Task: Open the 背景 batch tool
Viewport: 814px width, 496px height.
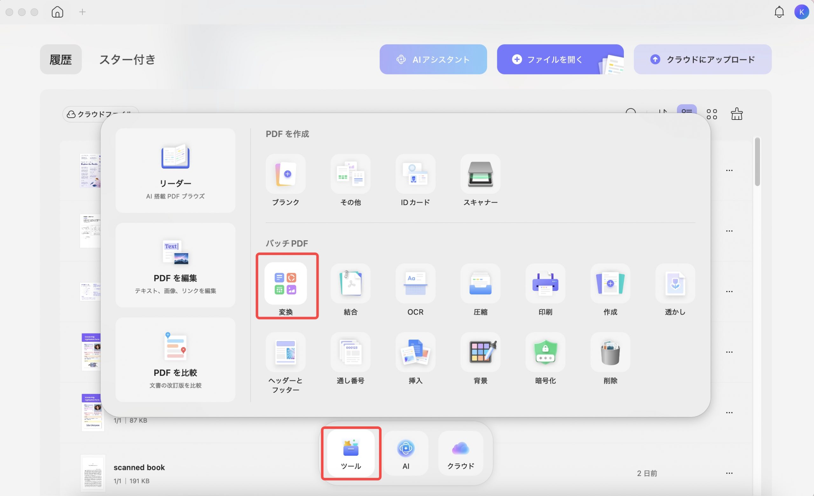Action: [x=480, y=352]
